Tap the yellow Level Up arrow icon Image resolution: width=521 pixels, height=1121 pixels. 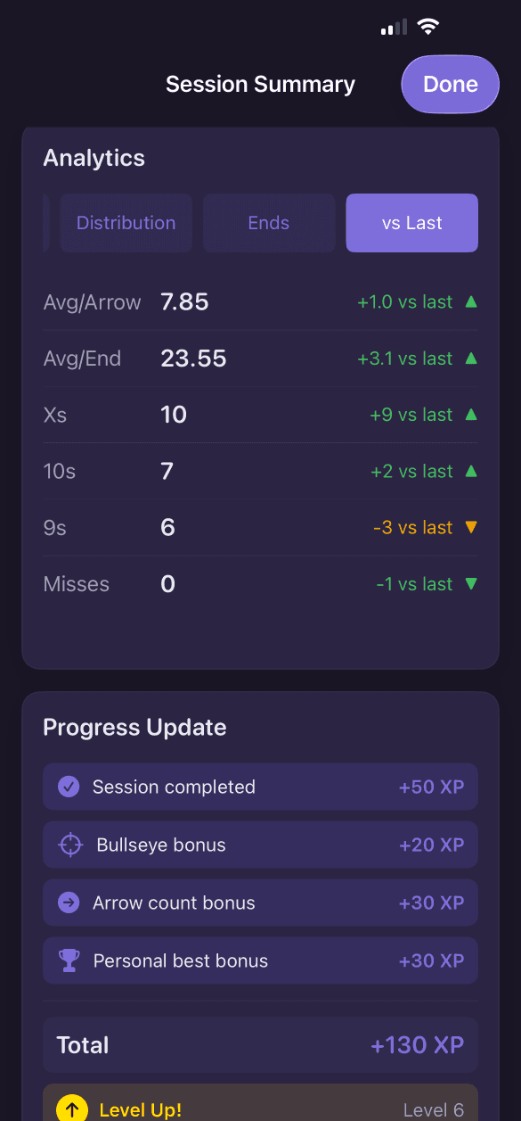[71, 1109]
